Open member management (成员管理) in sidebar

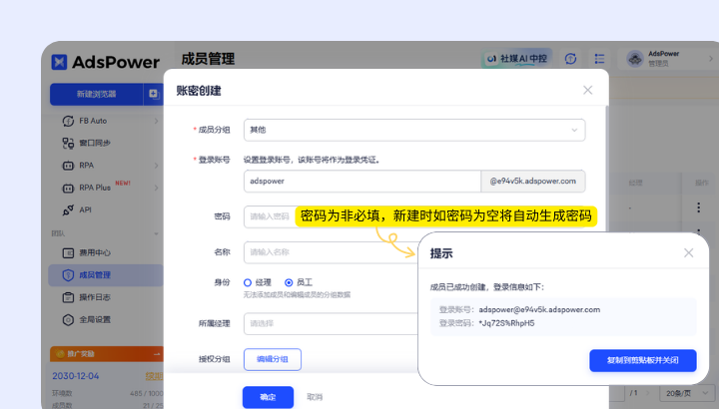point(106,275)
